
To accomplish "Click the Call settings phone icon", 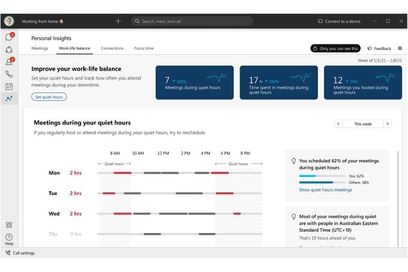I will click(8, 252).
